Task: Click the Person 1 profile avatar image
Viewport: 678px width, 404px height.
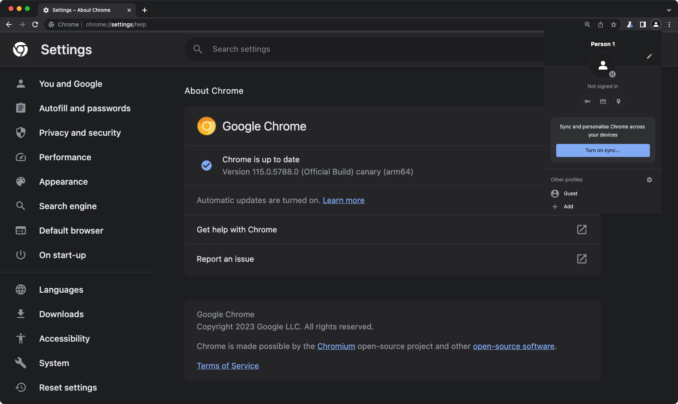Action: pos(603,65)
